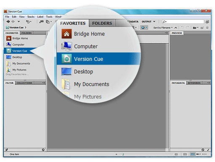
Task: Click the Drag Favorites Here text
Action: pos(17,74)
